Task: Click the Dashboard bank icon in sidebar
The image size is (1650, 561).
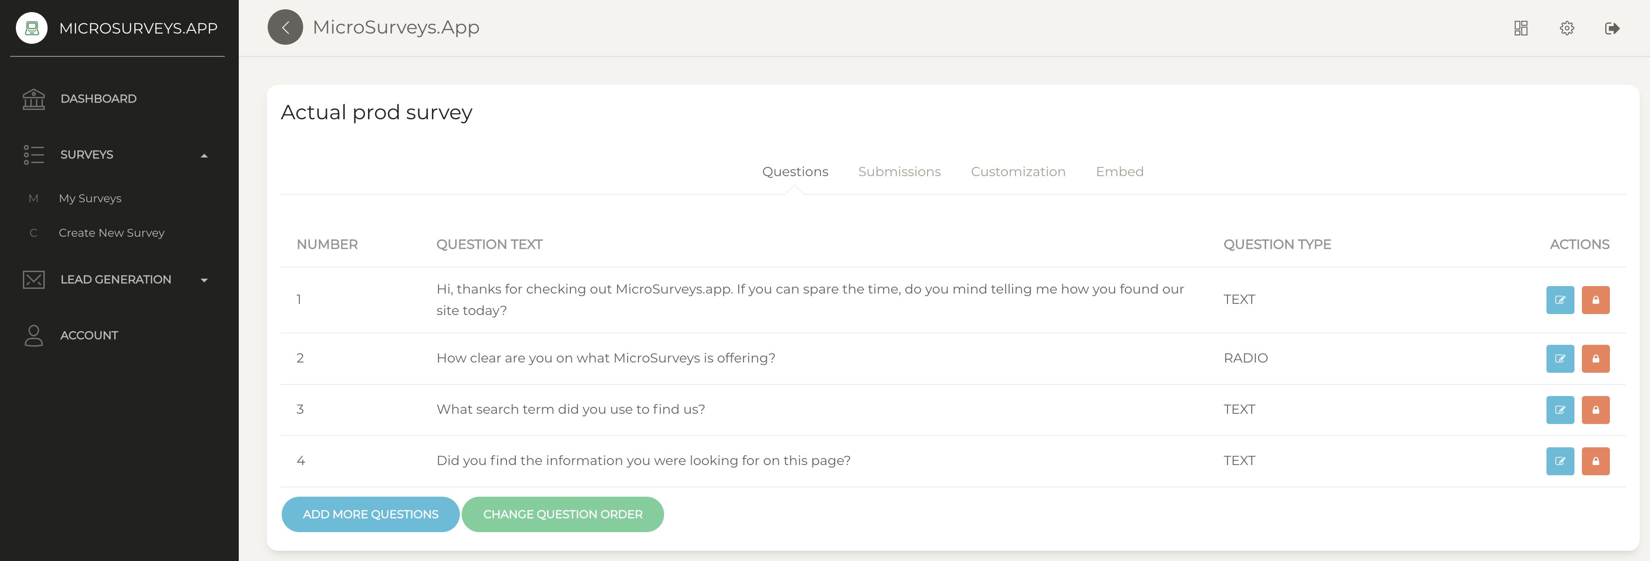Action: pyautogui.click(x=33, y=98)
